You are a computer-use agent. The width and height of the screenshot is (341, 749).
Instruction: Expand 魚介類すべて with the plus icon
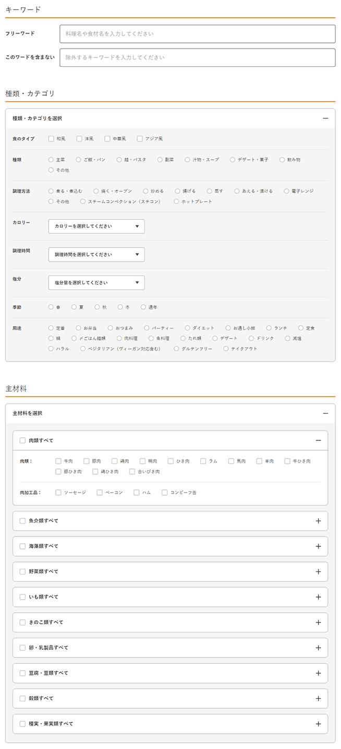[318, 521]
